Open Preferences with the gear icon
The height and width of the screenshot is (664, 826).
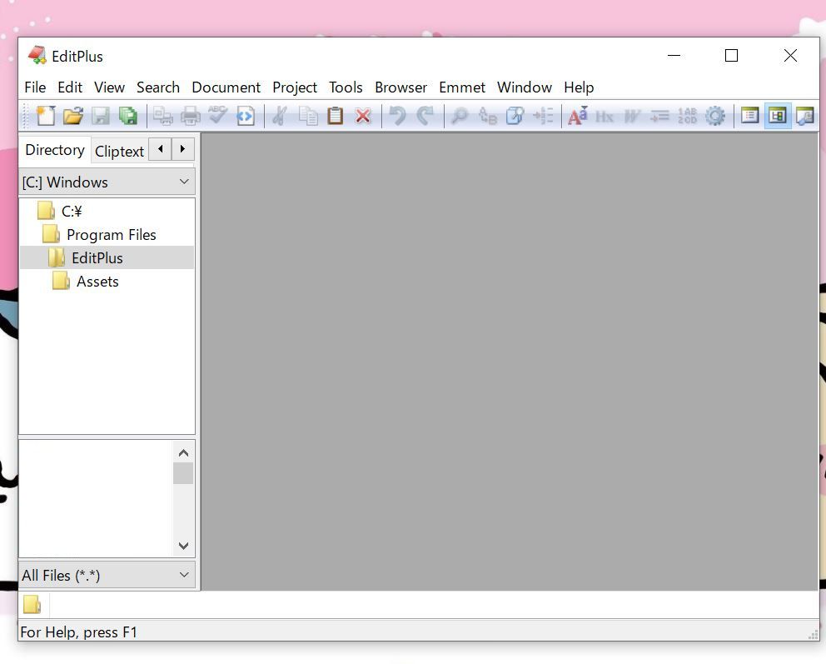pyautogui.click(x=714, y=116)
